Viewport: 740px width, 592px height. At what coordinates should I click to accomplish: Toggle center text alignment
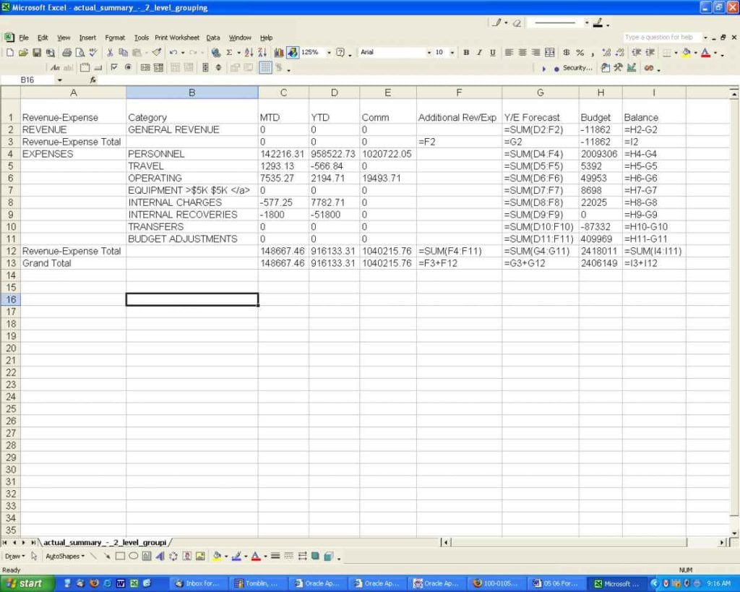522,53
